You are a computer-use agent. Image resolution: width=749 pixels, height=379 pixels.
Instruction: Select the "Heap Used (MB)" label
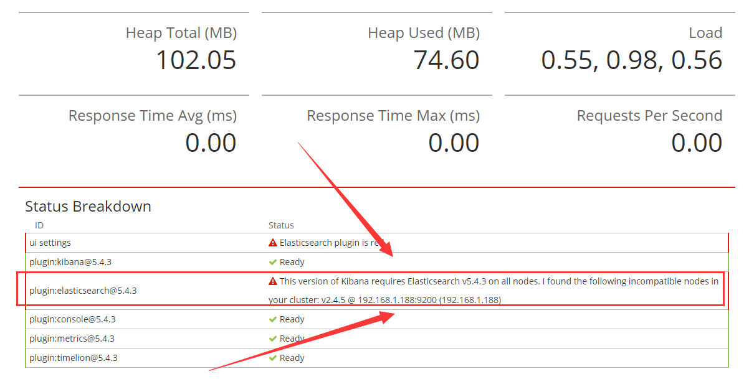pos(424,33)
